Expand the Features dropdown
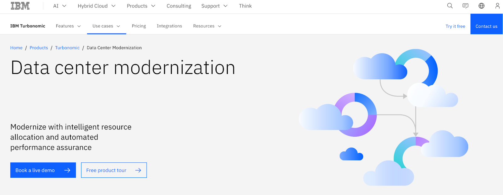The height and width of the screenshot is (195, 503). [x=68, y=26]
